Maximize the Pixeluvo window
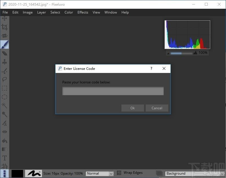 click(x=206, y=4)
